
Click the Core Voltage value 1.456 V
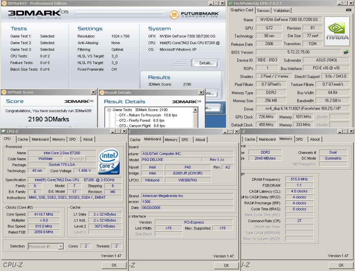(85, 170)
